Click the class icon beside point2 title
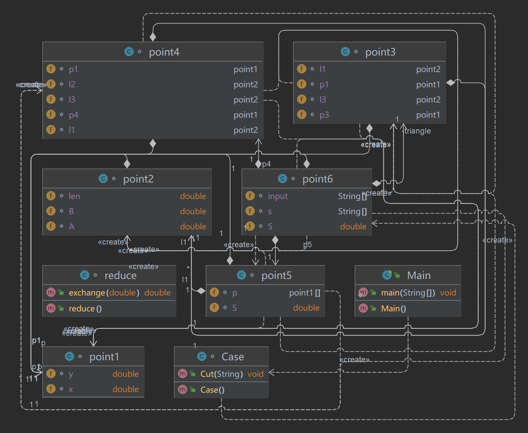 [103, 178]
